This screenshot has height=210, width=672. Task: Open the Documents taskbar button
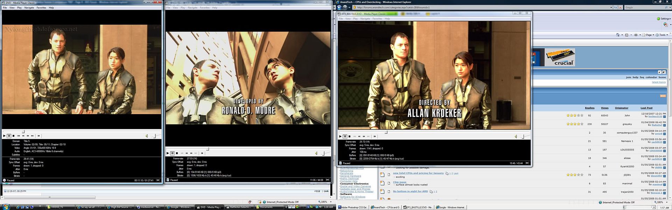(269, 207)
